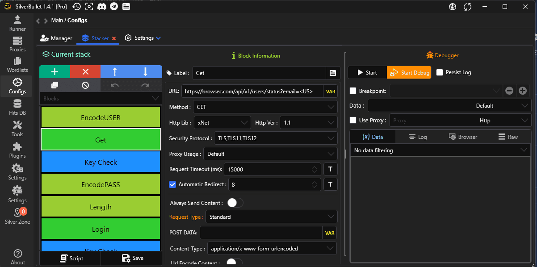Open the Security Protocol dropdown
The image size is (537, 267).
click(x=275, y=138)
